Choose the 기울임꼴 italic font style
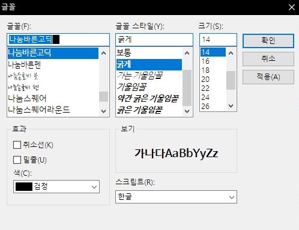 click(x=149, y=87)
